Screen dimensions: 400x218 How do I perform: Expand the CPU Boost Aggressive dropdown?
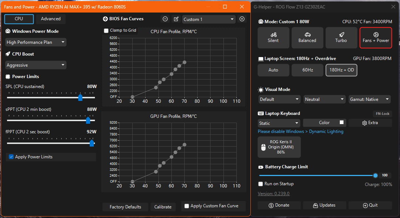36,65
